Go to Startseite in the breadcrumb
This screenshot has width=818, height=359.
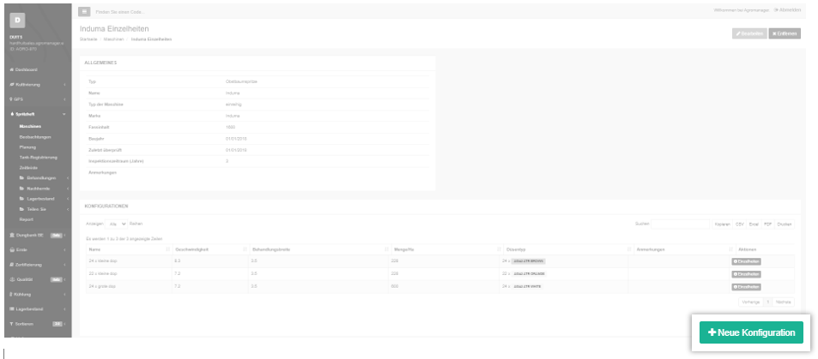(x=87, y=39)
